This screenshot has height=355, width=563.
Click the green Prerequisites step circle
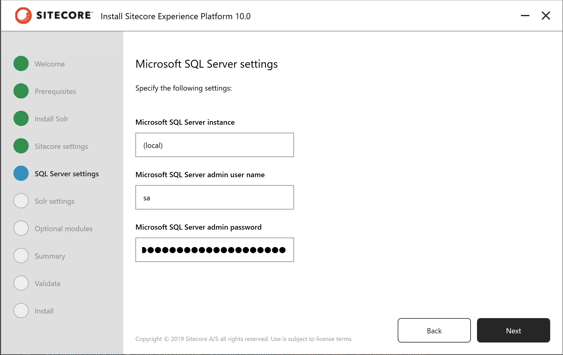pos(21,91)
